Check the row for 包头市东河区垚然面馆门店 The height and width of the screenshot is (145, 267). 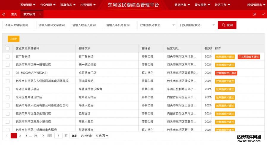pyautogui.click(x=7, y=114)
